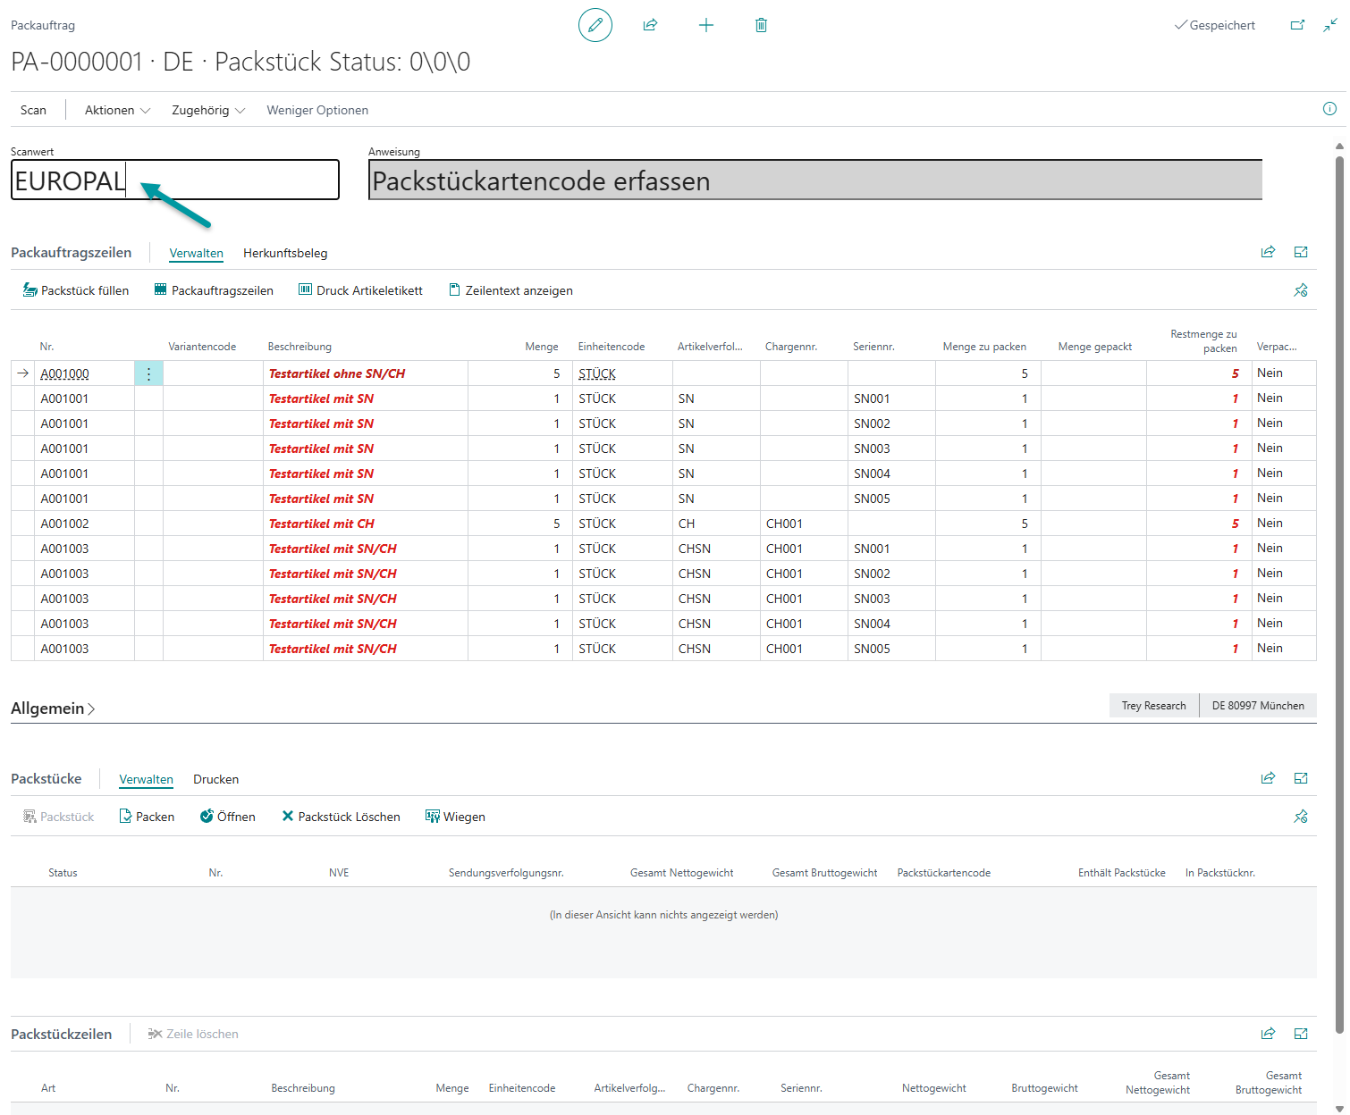
Task: Pin the Packauftragszeilen action bar
Action: (x=1300, y=290)
